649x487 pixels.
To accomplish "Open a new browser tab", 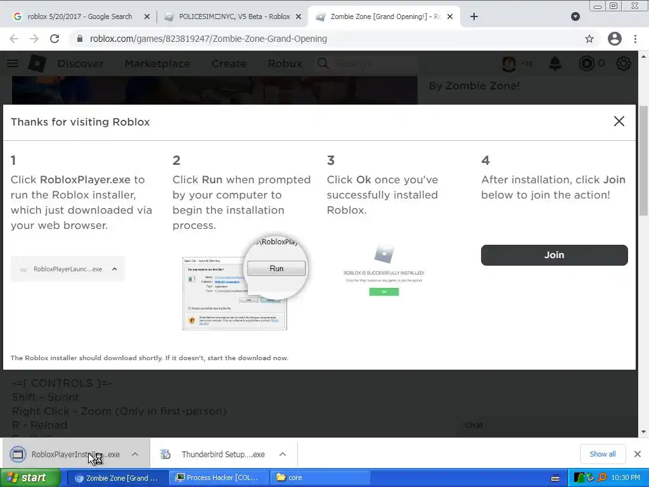I will click(x=474, y=16).
